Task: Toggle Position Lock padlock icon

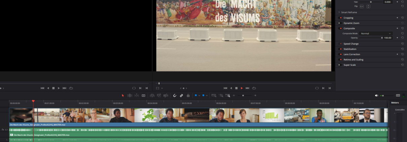Action: click(188, 96)
